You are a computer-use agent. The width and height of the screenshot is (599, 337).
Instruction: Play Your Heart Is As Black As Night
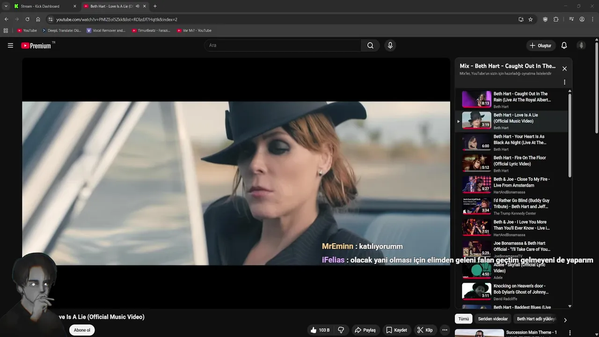click(x=512, y=142)
